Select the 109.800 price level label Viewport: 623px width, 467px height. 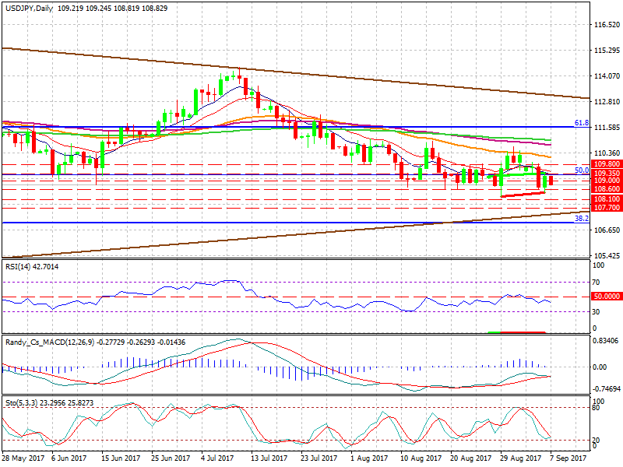(607, 164)
